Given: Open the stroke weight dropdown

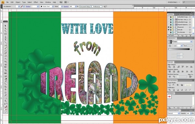Looking at the screenshot, I should coord(38,6).
